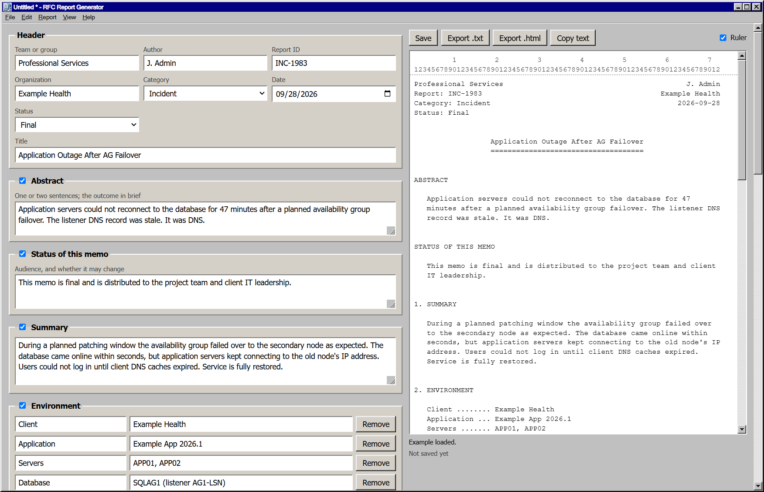
Task: Close the RFC Report Generator window
Action: click(x=756, y=7)
